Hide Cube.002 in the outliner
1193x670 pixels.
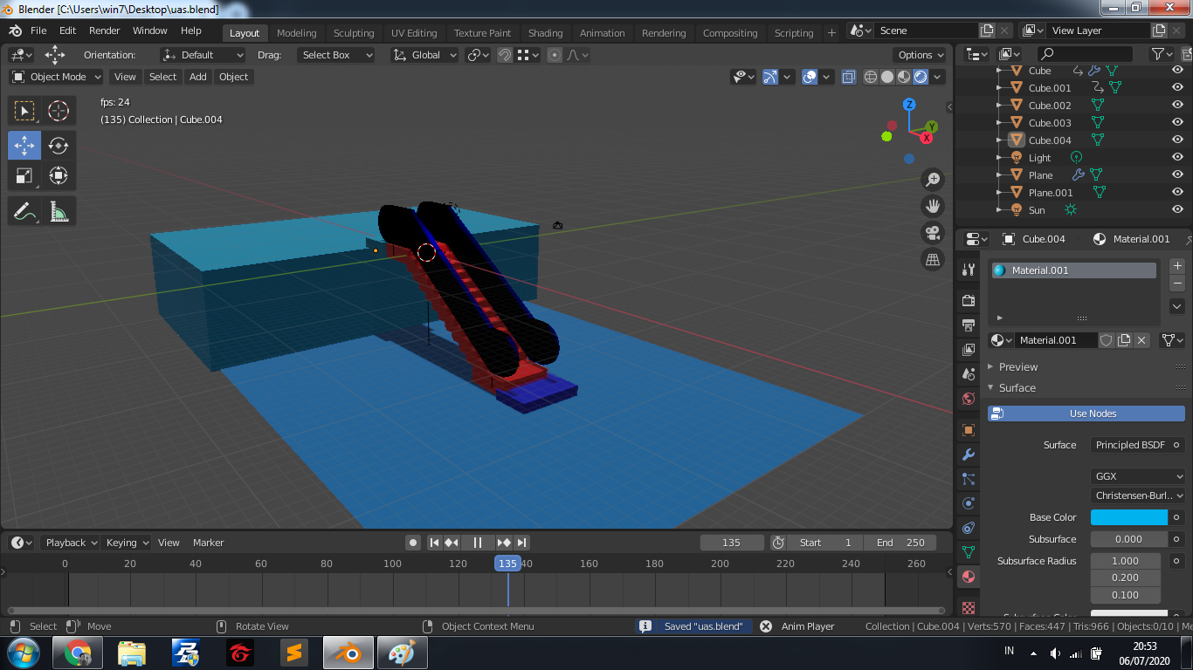tap(1178, 105)
